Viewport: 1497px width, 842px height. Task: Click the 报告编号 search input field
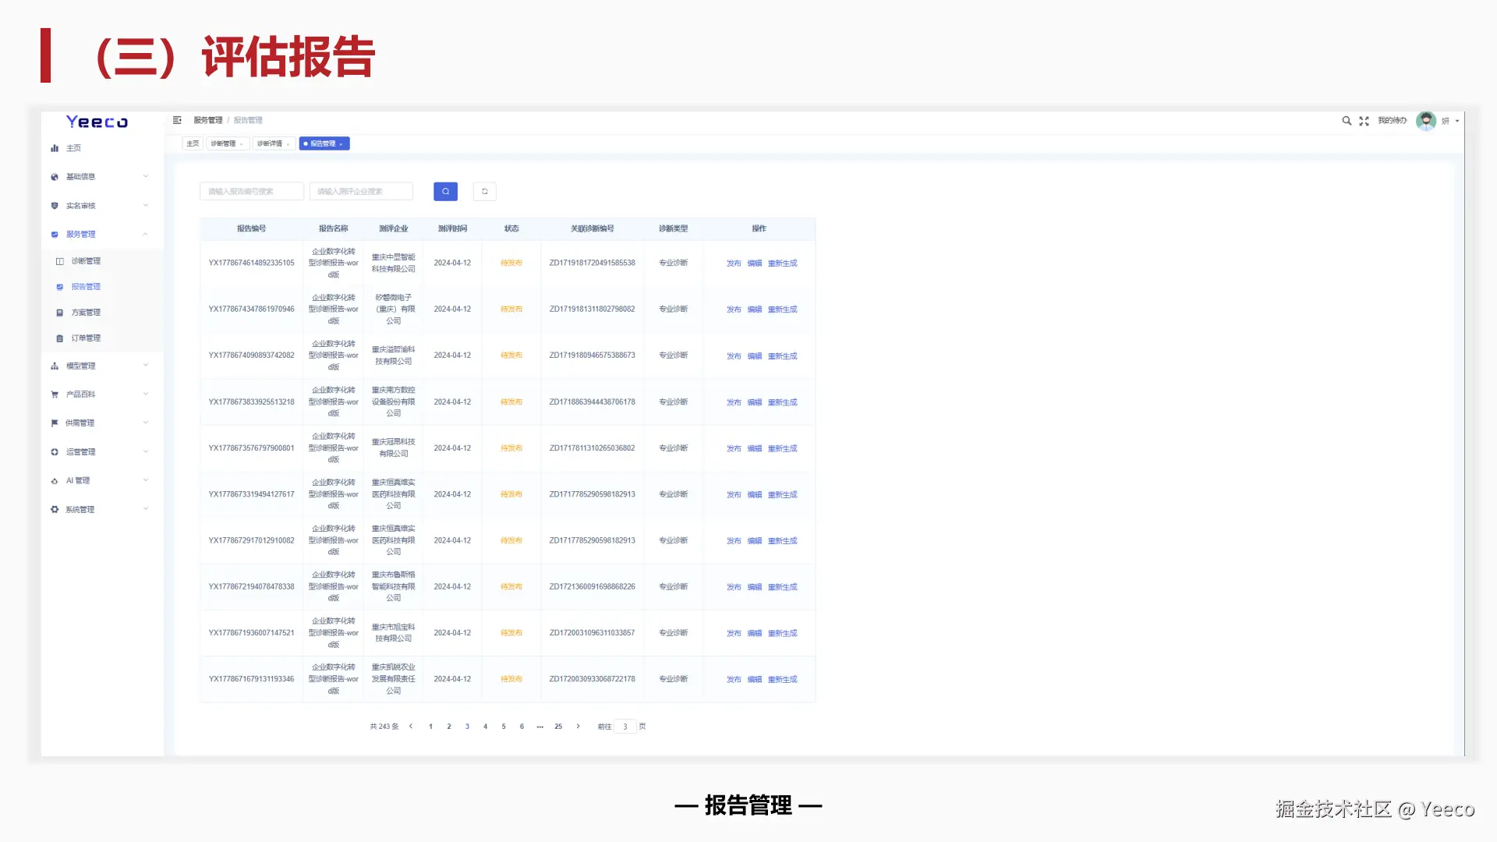251,191
